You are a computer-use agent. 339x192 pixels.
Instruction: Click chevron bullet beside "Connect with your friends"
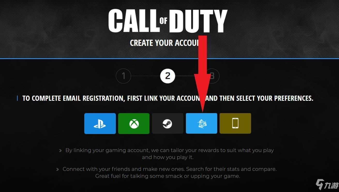click(x=58, y=169)
